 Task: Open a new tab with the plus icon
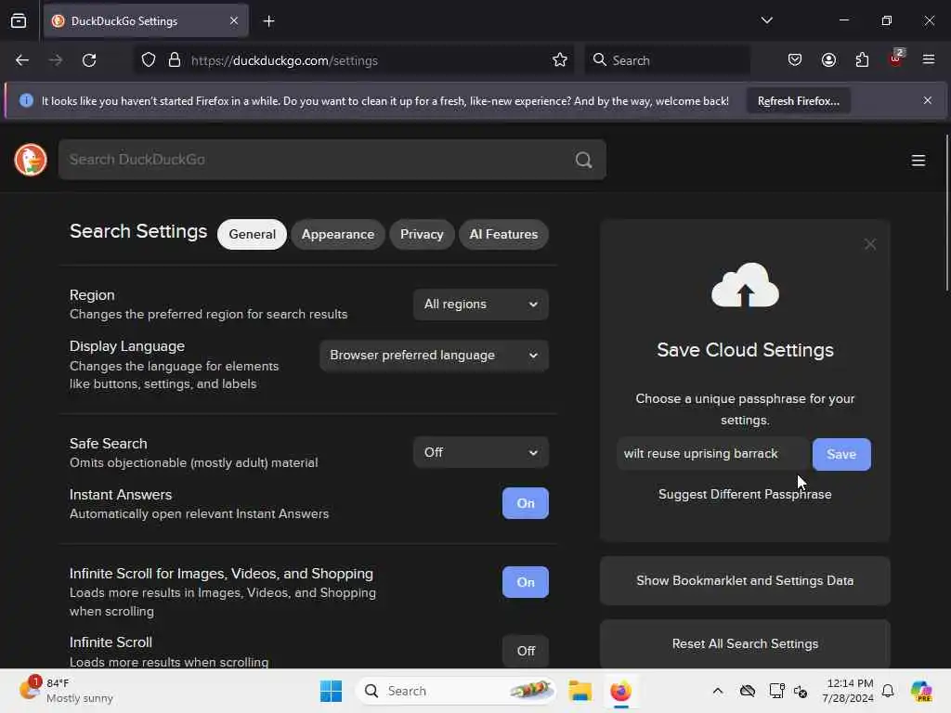pyautogui.click(x=268, y=21)
